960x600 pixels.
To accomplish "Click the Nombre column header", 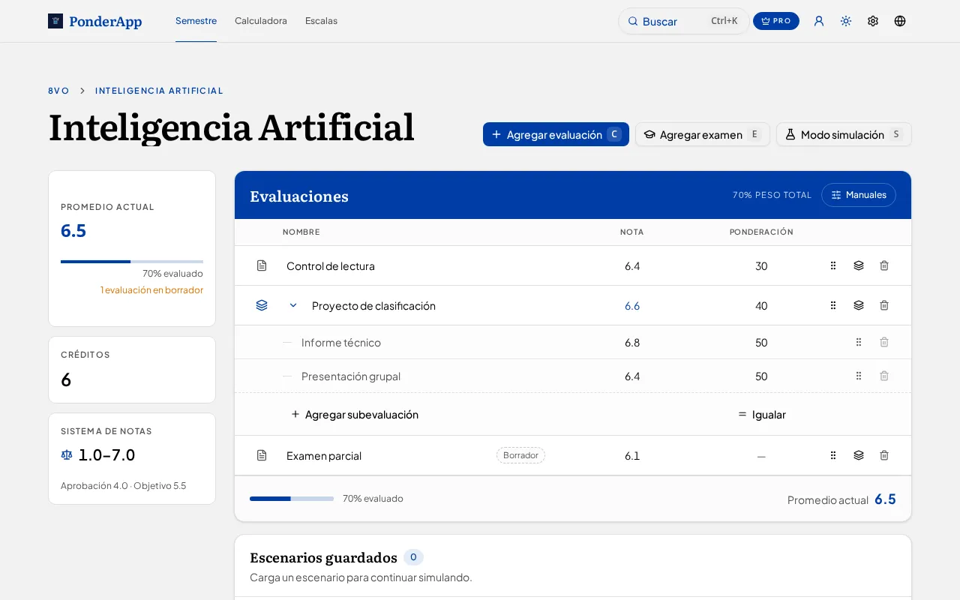I will pyautogui.click(x=301, y=232).
